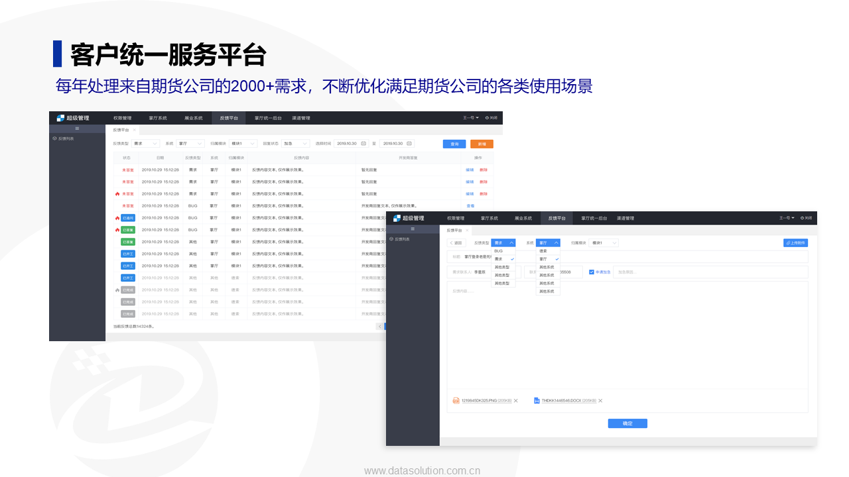Screen dimensions: 849x477
Task: Open the 回复状态 dropdown showing 加急
Action: [296, 143]
